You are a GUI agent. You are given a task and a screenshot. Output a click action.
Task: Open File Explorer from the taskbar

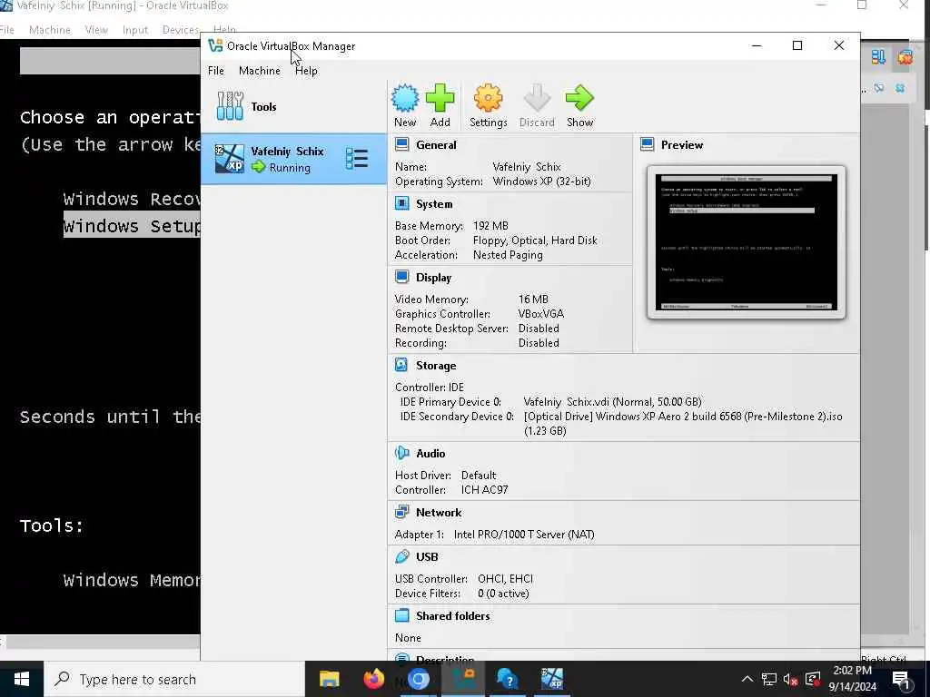(x=329, y=679)
